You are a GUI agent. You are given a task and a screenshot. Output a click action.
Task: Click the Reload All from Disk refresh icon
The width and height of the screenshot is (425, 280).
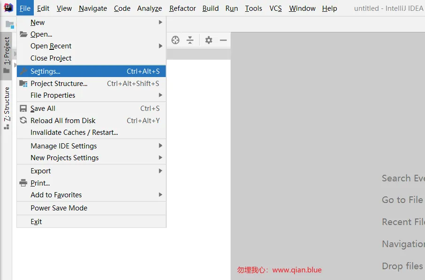[23, 120]
